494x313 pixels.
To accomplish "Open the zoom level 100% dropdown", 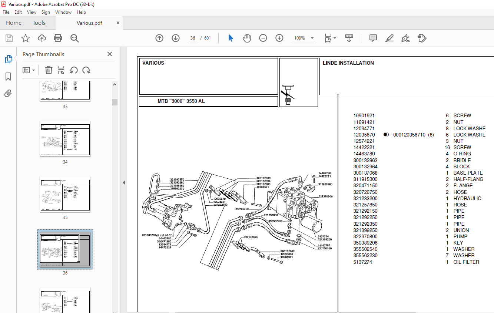I will pyautogui.click(x=312, y=38).
